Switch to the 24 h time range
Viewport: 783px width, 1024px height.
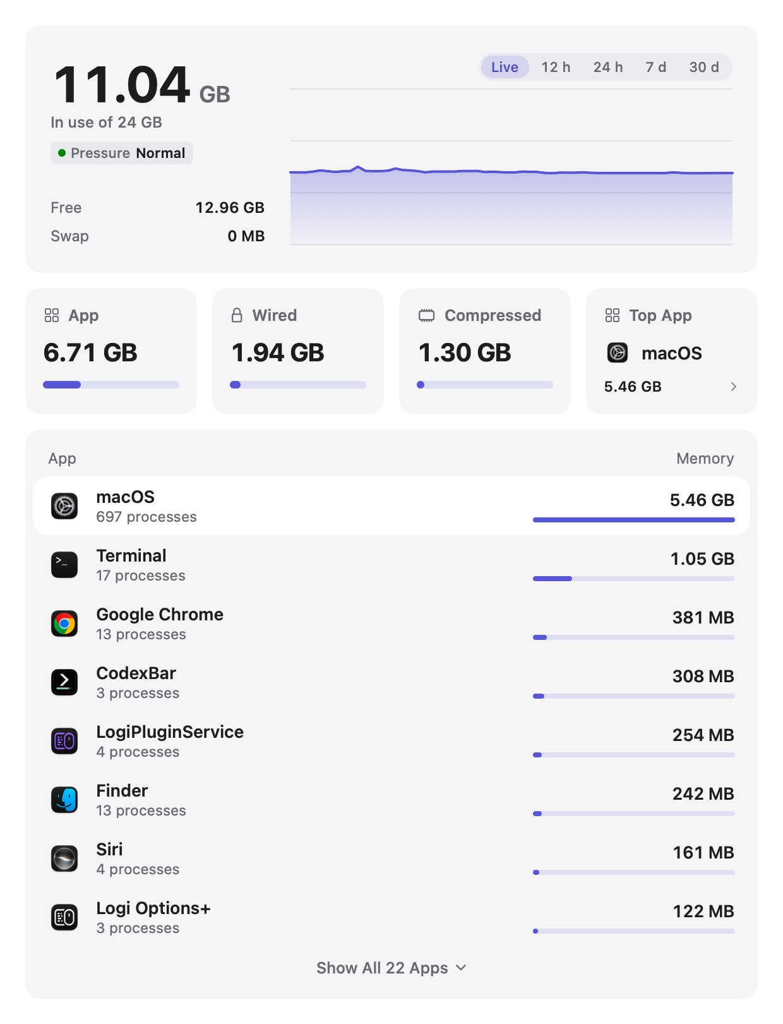(608, 67)
